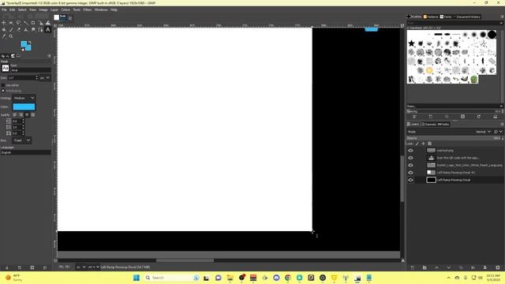This screenshot has height=284, width=505.
Task: Hide the bottom Left Ramp Powerup Decal layer
Action: pos(410,180)
